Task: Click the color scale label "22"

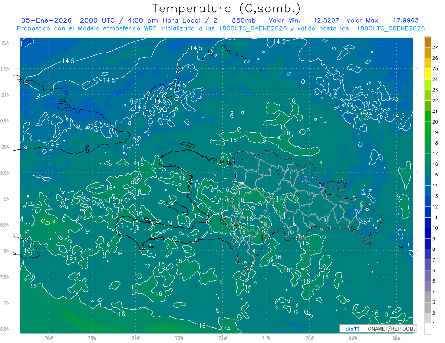Action: [x=435, y=100]
